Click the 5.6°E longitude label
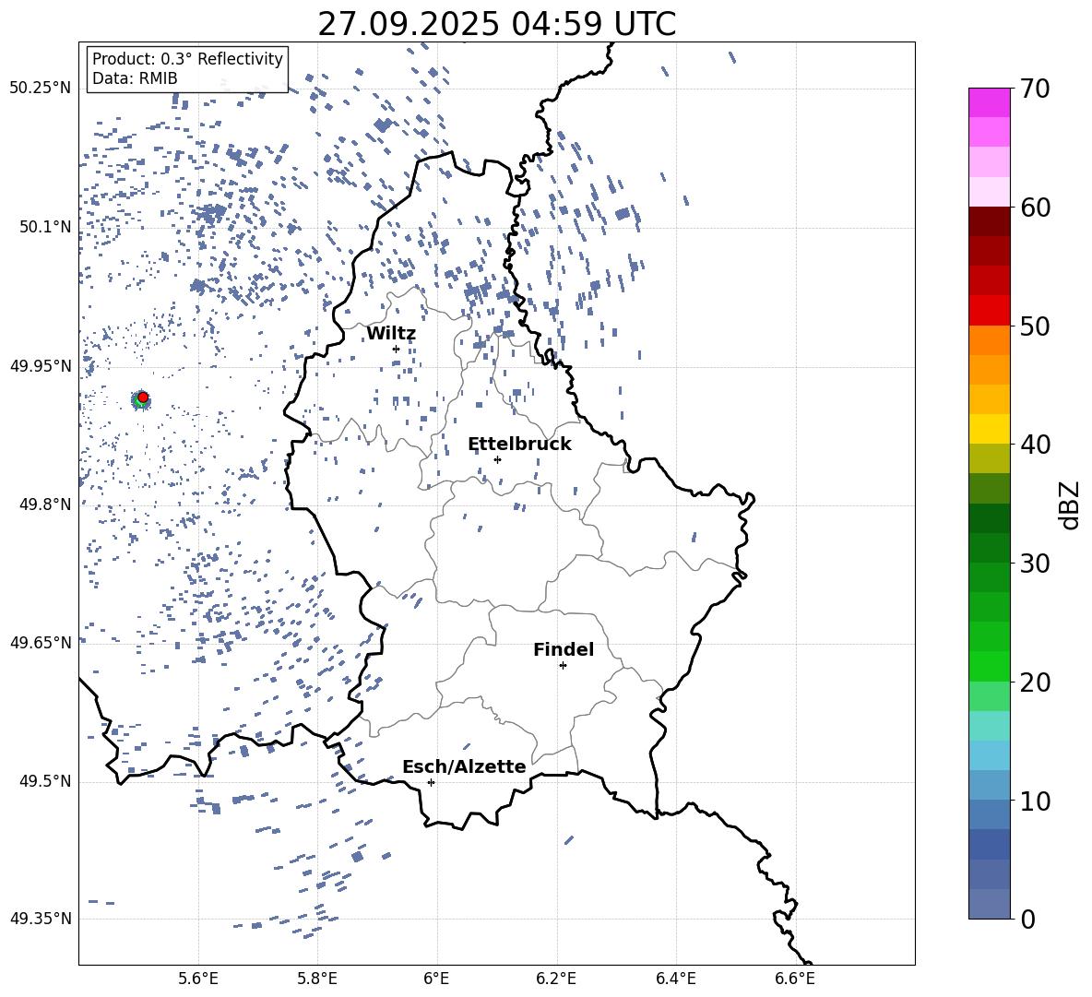Screen dimensions: 1092x997 pos(198,979)
